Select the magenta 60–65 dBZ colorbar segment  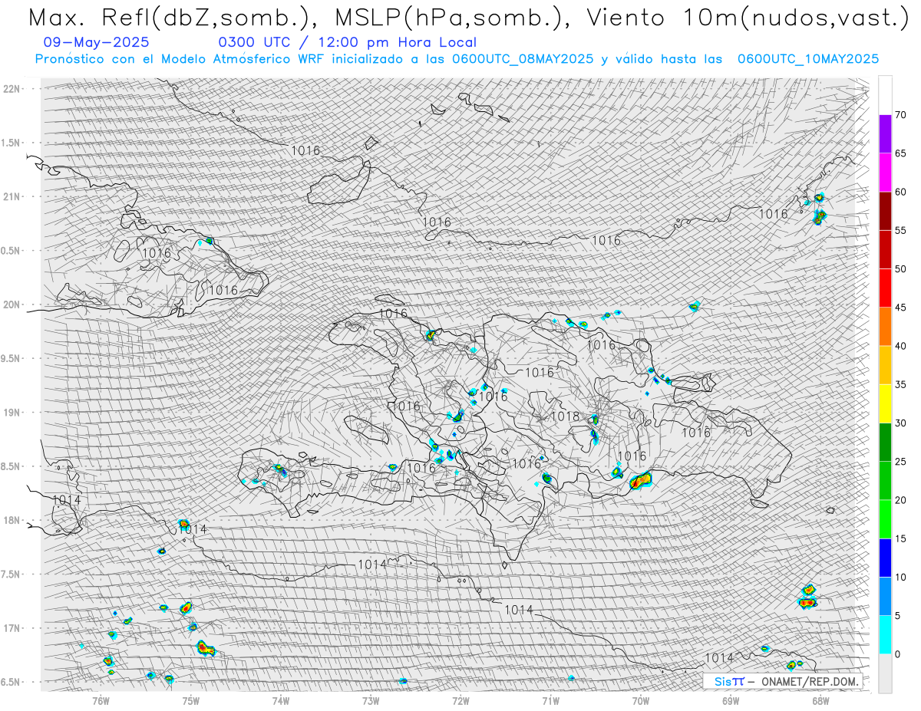[885, 173]
